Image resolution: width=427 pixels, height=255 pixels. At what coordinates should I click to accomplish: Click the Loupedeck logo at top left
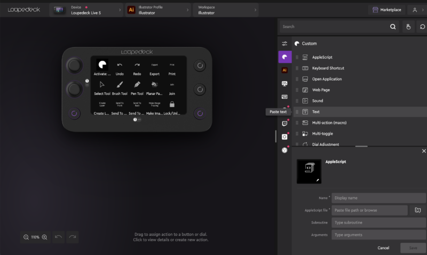pyautogui.click(x=23, y=10)
